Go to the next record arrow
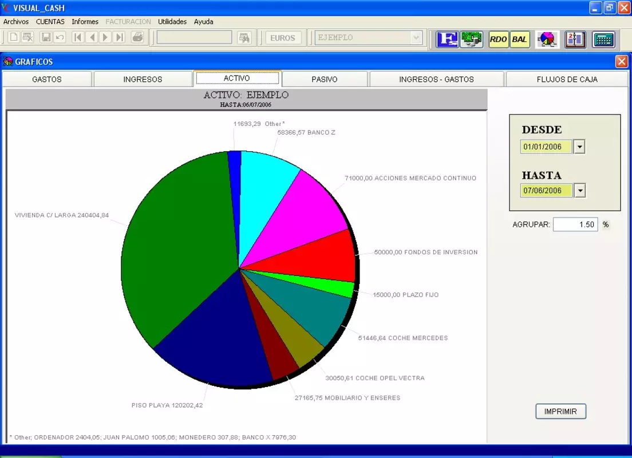This screenshot has height=458, width=632. pos(105,37)
